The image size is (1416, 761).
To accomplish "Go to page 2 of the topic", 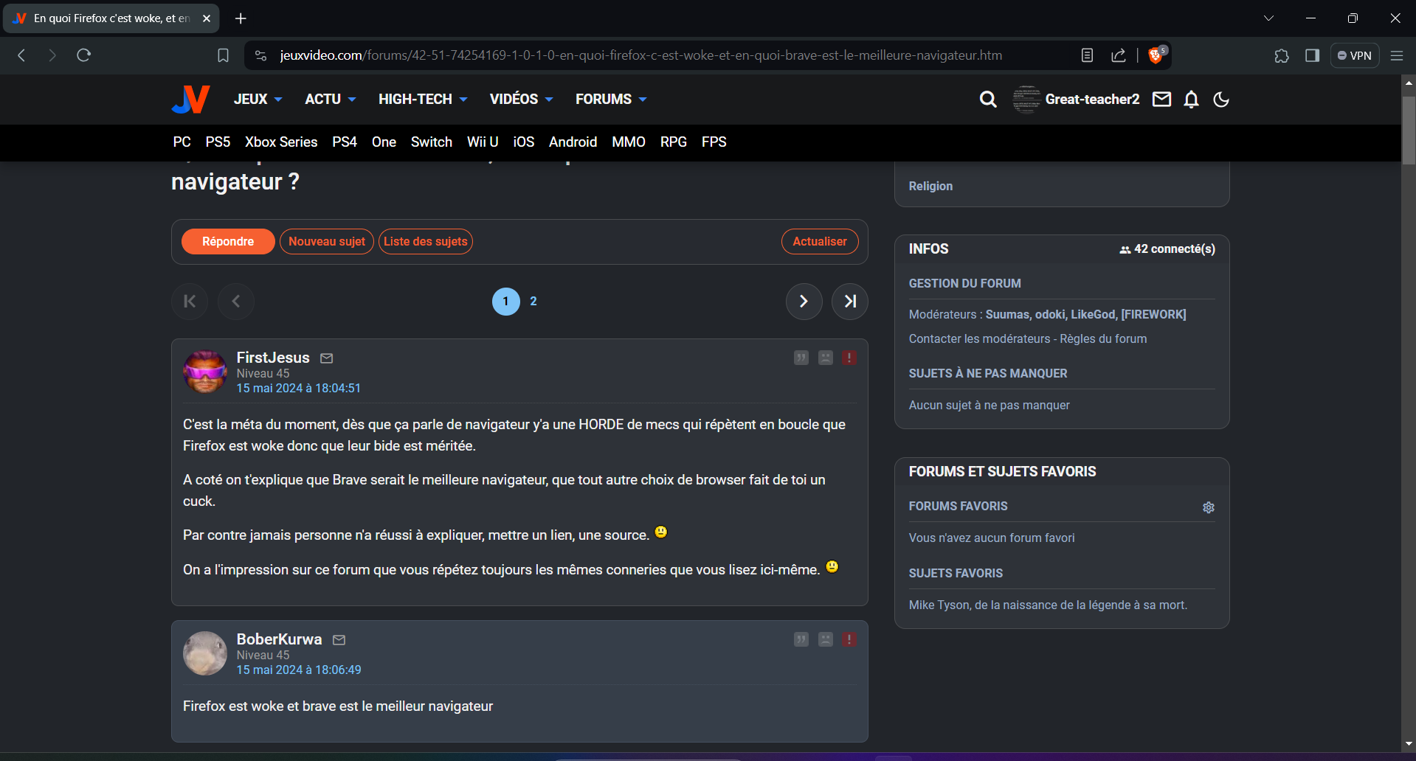I will click(533, 301).
